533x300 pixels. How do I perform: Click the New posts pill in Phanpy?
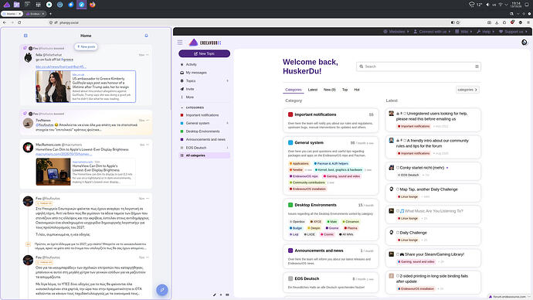pyautogui.click(x=86, y=46)
